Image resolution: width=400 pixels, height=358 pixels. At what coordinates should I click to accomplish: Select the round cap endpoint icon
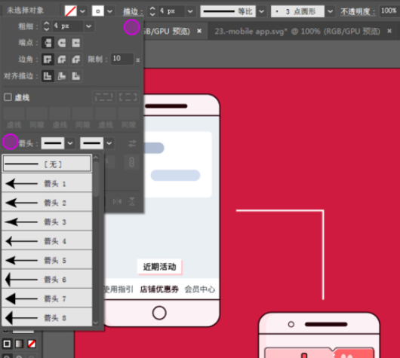pyautogui.click(x=62, y=43)
